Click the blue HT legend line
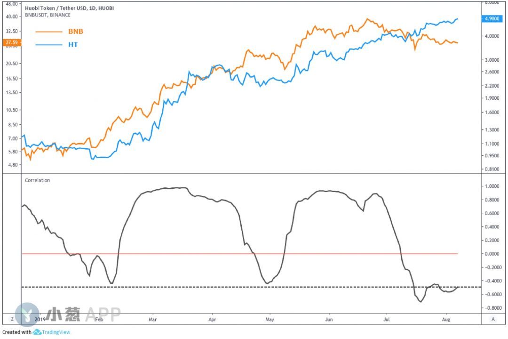This screenshot has width=508, height=339. (48, 45)
